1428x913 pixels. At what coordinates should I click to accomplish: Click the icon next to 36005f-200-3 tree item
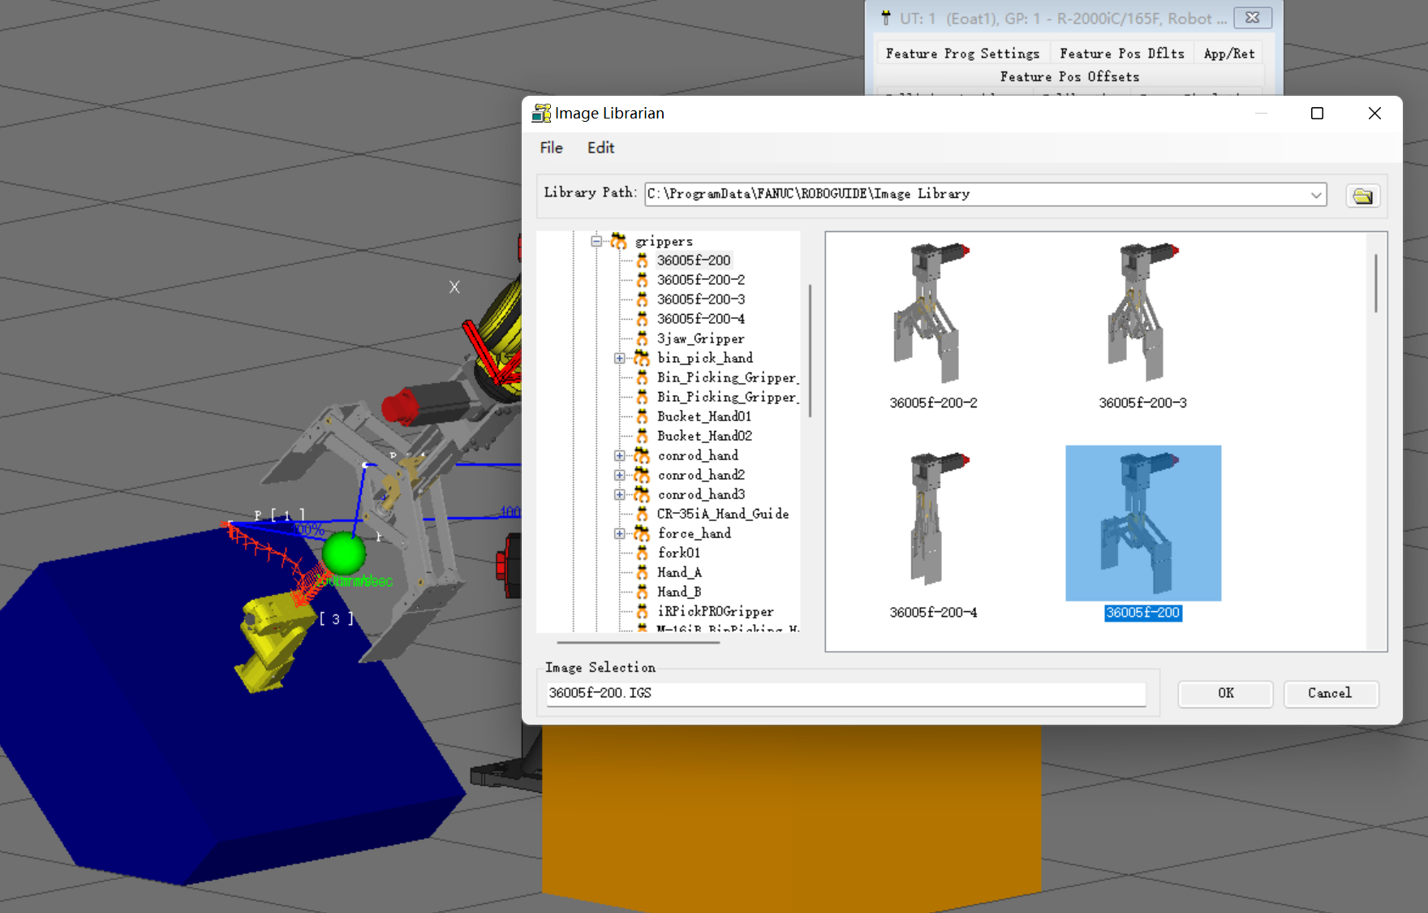642,299
